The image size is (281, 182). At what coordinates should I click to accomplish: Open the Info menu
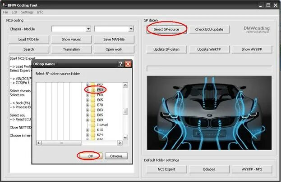tap(40, 12)
